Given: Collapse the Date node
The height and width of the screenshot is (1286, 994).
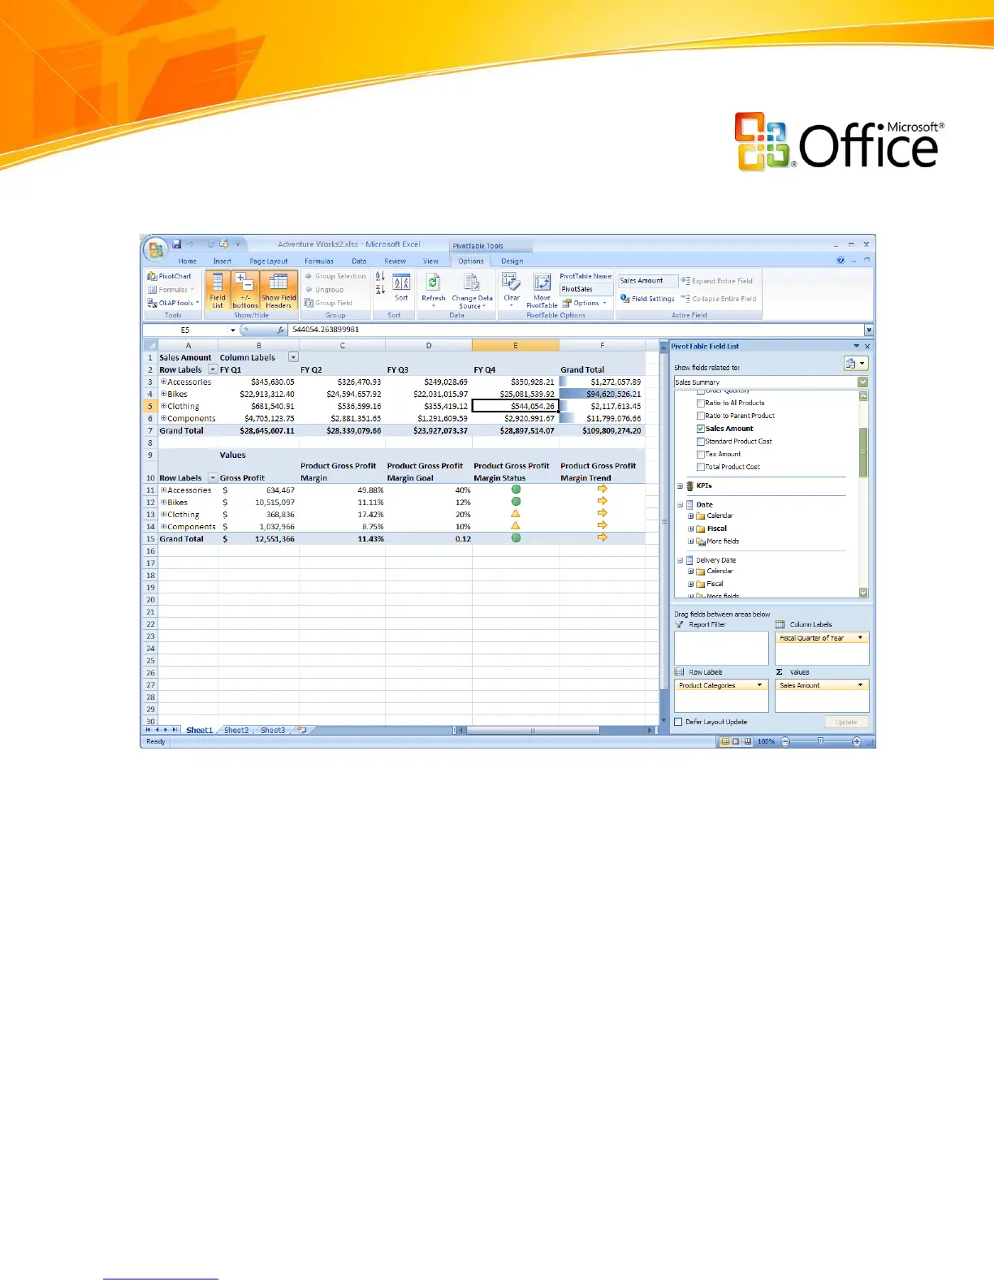Looking at the screenshot, I should click(680, 505).
